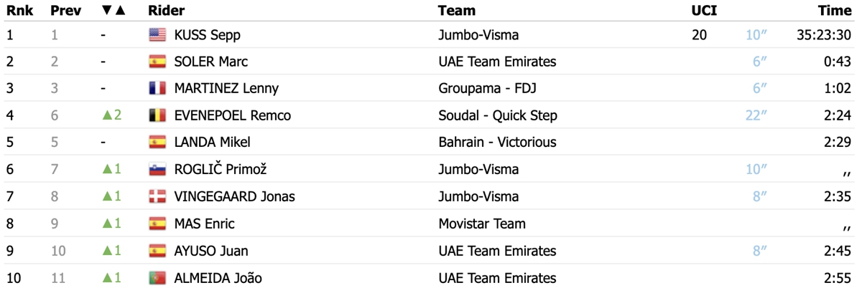
Task: Open the Soudal - Quick Step team page
Action: click(x=498, y=115)
